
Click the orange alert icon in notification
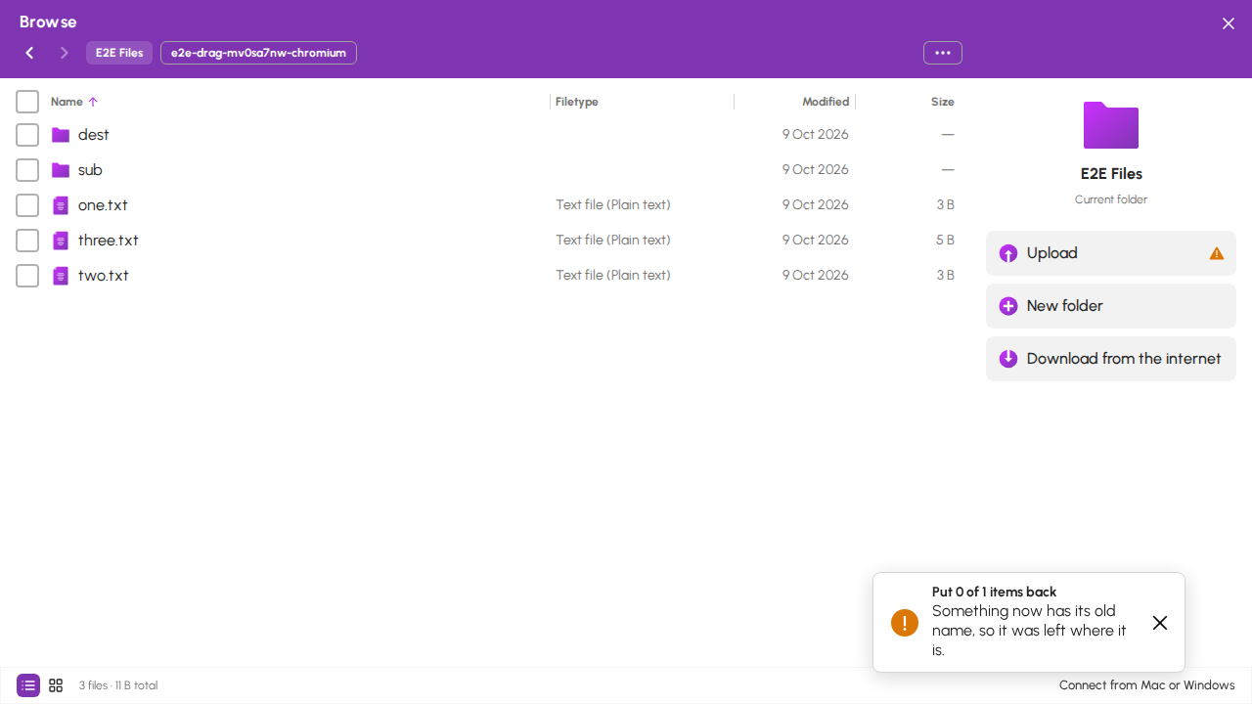click(x=905, y=623)
